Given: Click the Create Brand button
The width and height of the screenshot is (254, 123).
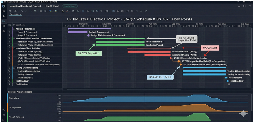Looking at the screenshot, I should point(70,6).
